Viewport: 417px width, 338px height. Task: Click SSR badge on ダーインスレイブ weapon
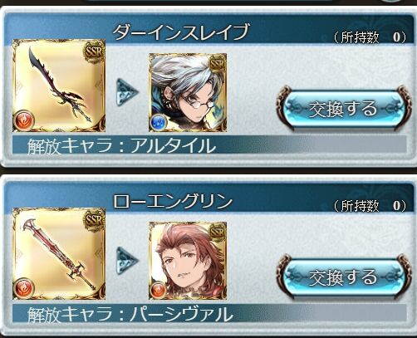[94, 51]
